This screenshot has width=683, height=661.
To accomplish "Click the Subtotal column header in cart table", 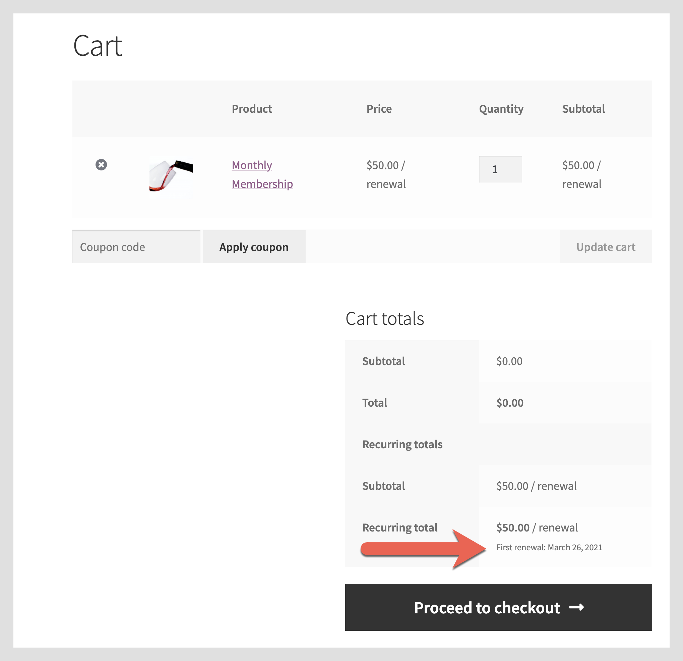I will [583, 109].
